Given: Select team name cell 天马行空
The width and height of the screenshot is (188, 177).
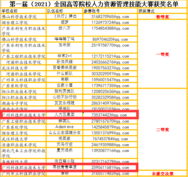Looking at the screenshot, I should (65, 145).
